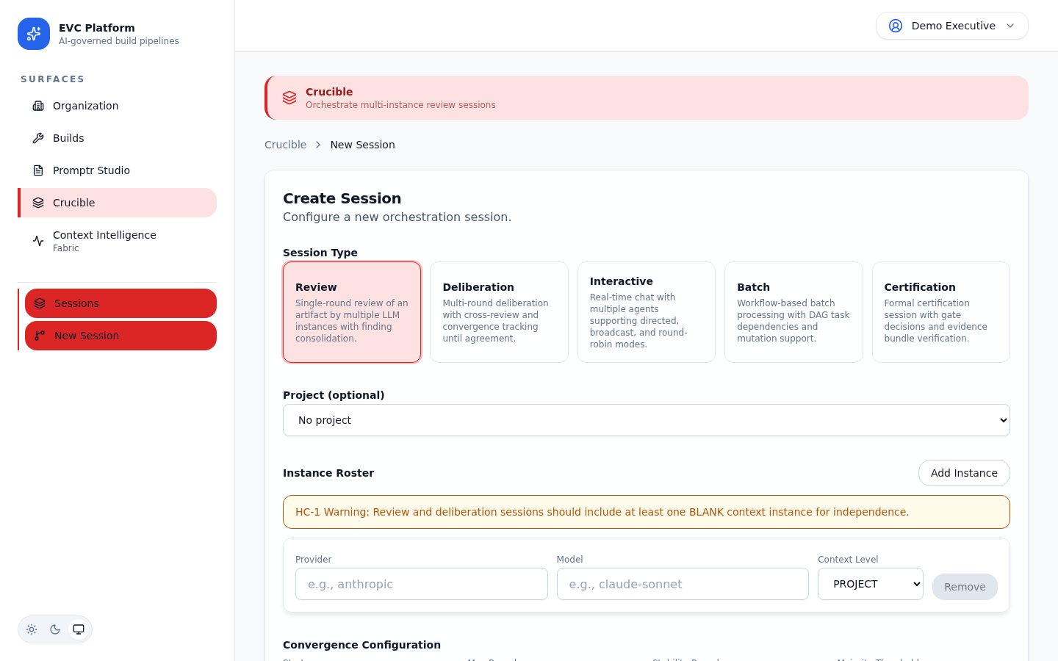
Task: Switch to dark mode using the moon icon
Action: pos(54,629)
